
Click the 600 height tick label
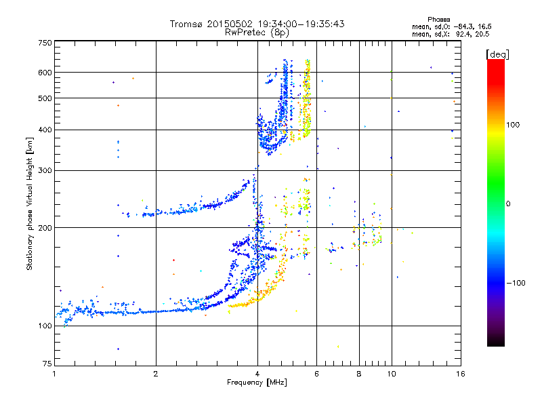(45, 73)
